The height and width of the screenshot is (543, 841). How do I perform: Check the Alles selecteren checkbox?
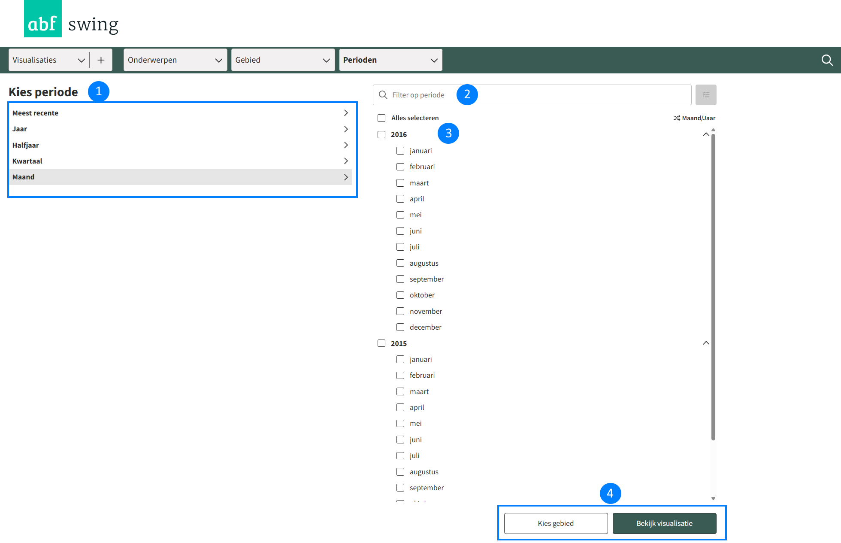click(381, 118)
